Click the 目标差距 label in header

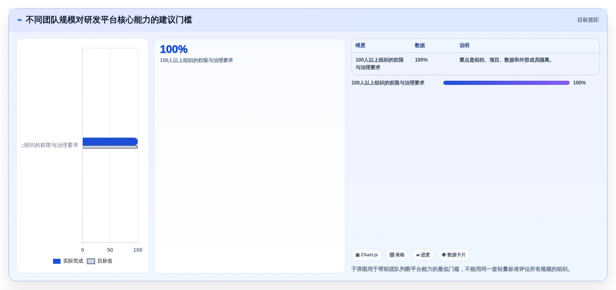(x=588, y=20)
